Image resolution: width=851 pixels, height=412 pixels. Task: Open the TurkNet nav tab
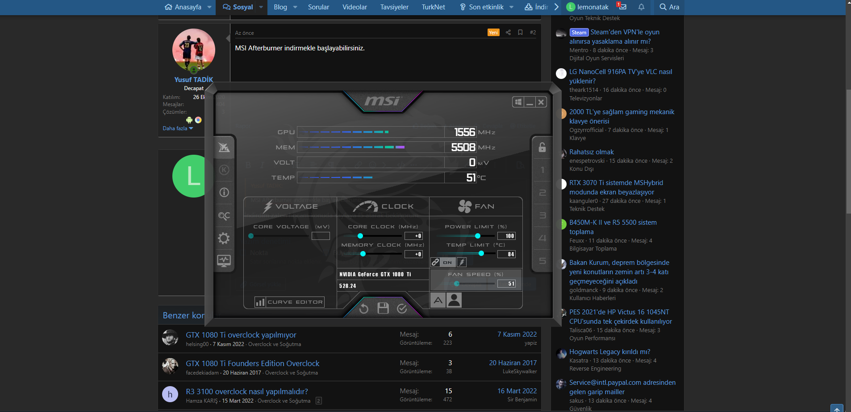point(433,7)
